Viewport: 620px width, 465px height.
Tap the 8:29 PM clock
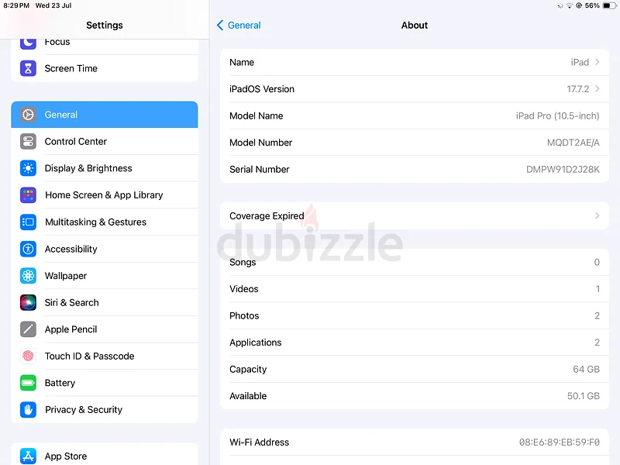pyautogui.click(x=16, y=5)
